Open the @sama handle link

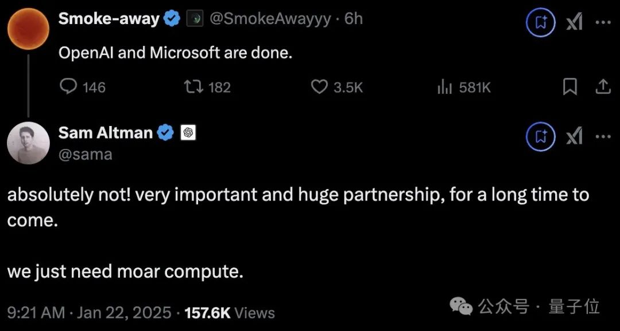click(x=86, y=154)
